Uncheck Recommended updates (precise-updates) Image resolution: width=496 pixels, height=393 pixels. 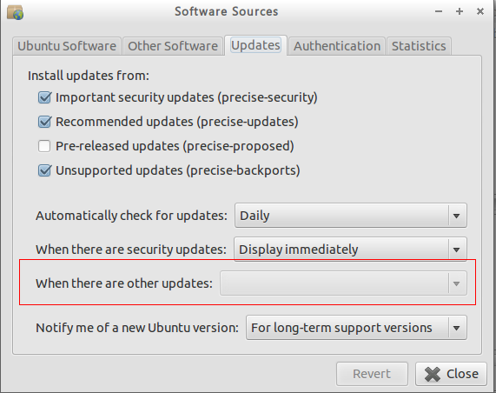(44, 122)
